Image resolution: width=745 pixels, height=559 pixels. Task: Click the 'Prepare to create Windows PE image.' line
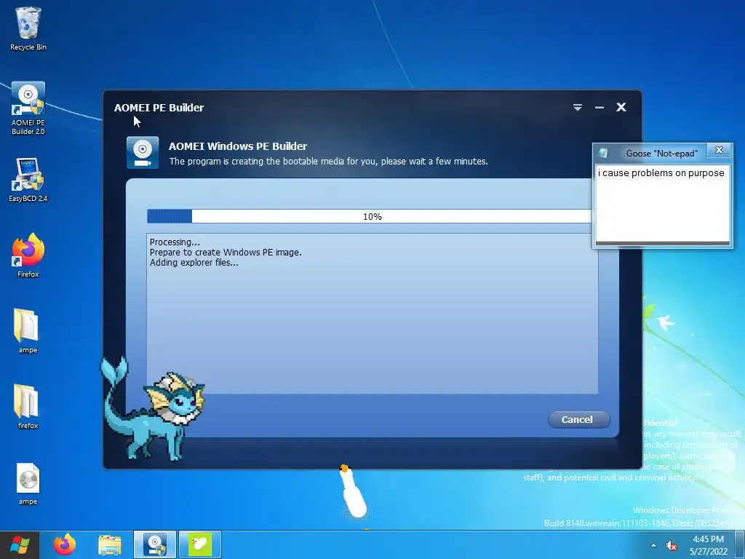click(x=226, y=253)
